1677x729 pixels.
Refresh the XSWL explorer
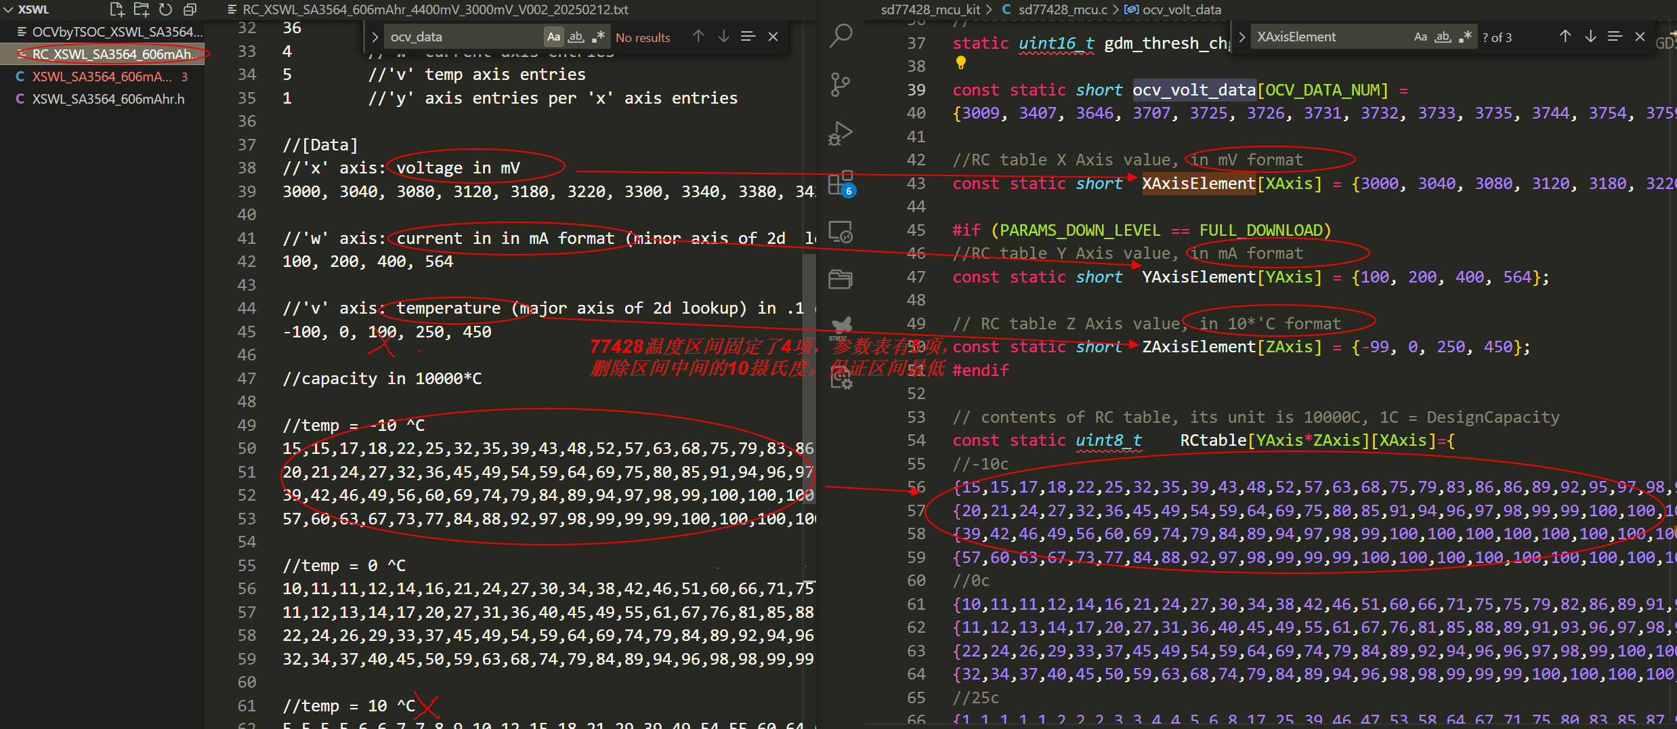pyautogui.click(x=165, y=9)
